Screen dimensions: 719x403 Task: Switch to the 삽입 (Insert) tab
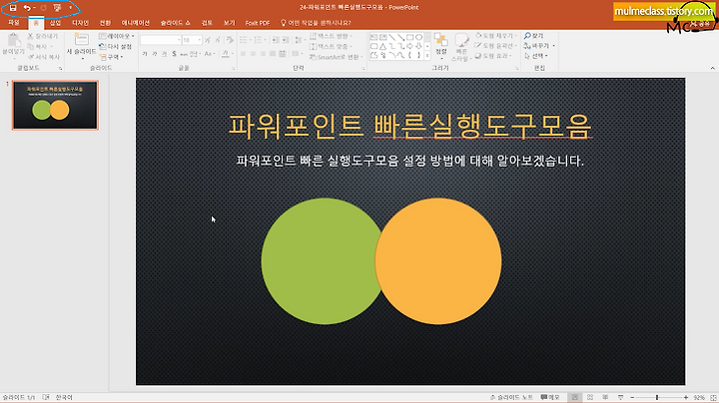[56, 22]
